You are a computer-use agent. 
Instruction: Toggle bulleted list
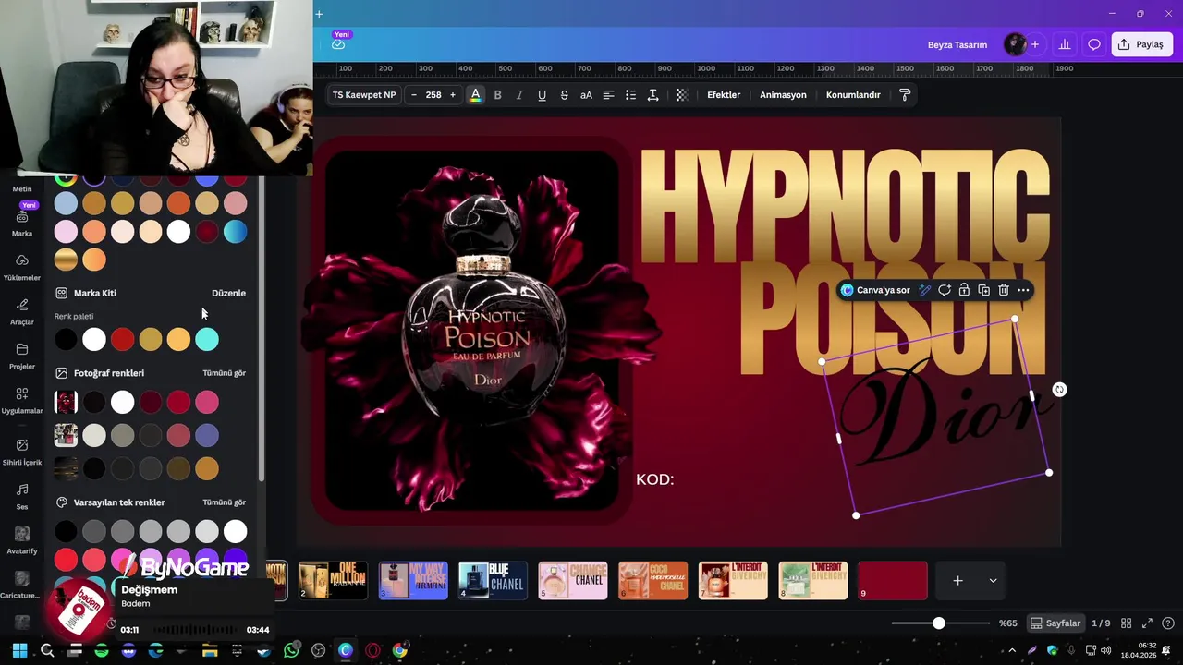pyautogui.click(x=630, y=95)
